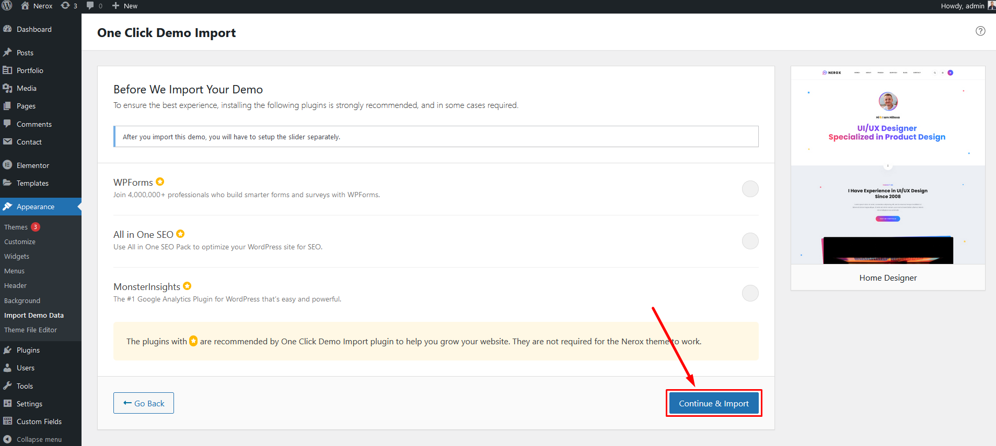
Task: Click the Home Designer demo preview thumbnail
Action: [888, 165]
